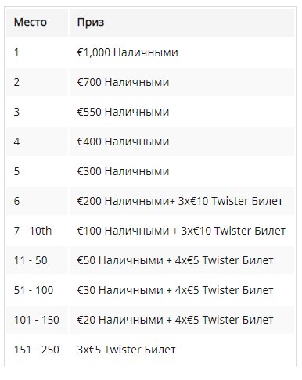Select the €30 Наличными + 4x€5 prize cell

(182, 290)
